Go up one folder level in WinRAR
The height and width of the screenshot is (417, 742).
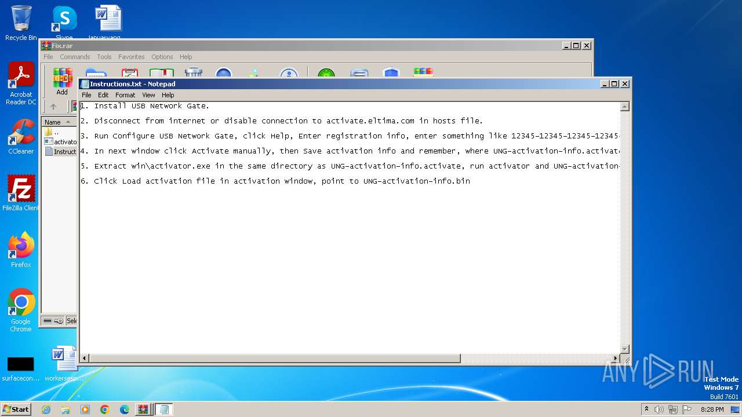53,107
